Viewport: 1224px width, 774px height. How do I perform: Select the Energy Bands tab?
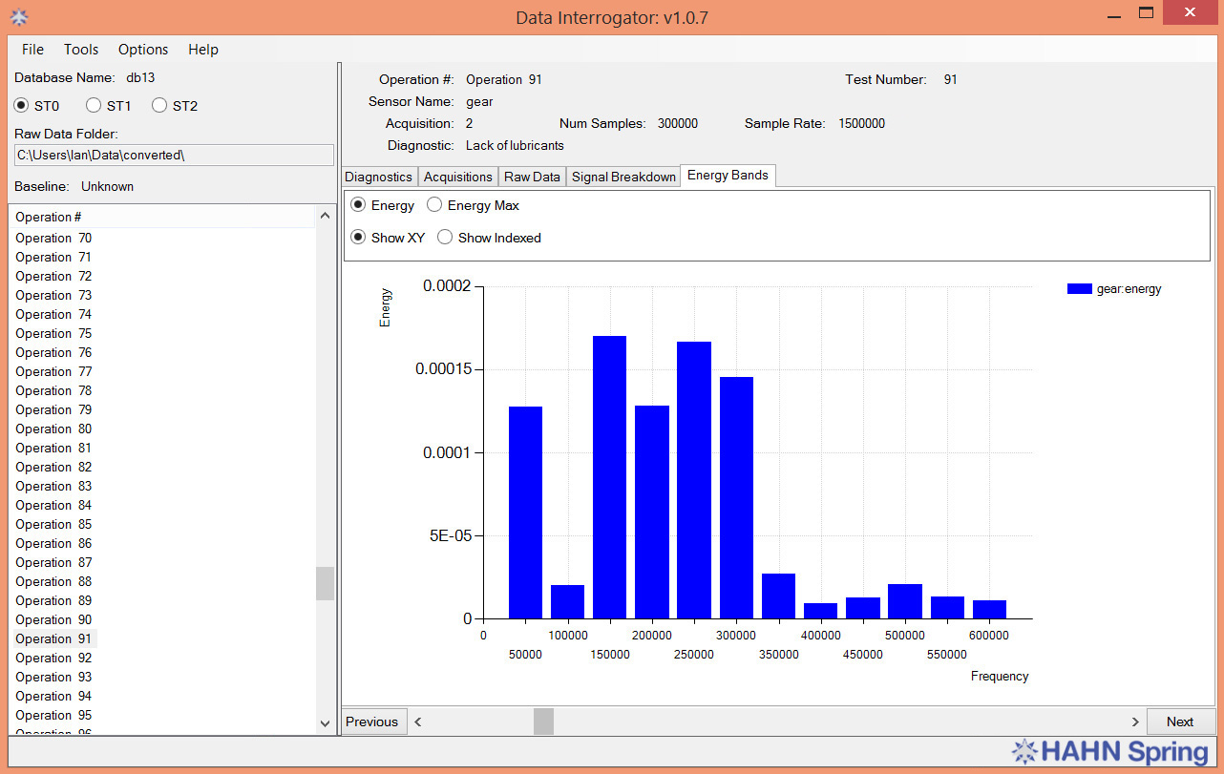728,175
